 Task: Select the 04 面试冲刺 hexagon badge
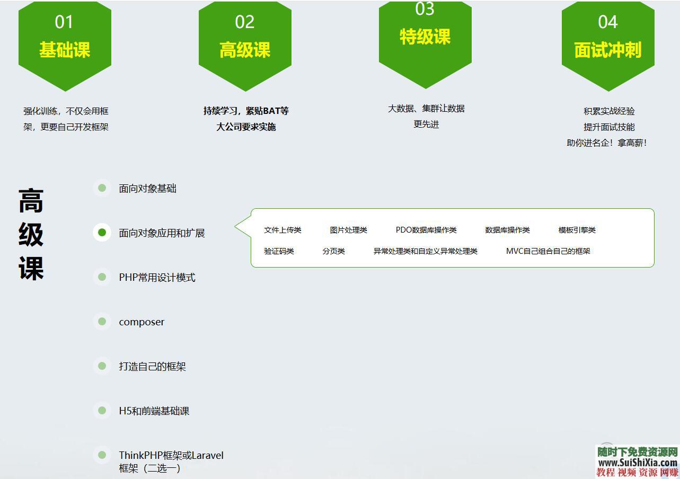point(608,40)
